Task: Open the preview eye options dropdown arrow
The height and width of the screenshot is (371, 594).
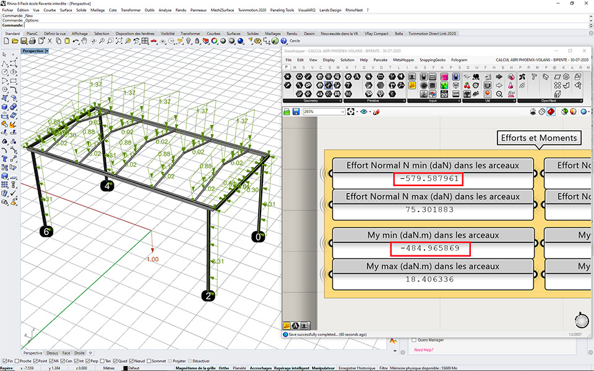Action: pos(369,112)
